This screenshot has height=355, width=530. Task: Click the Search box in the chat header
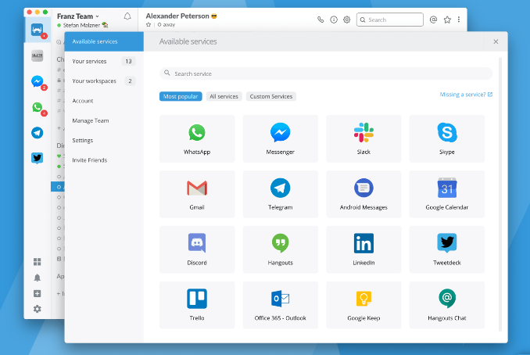click(x=390, y=20)
